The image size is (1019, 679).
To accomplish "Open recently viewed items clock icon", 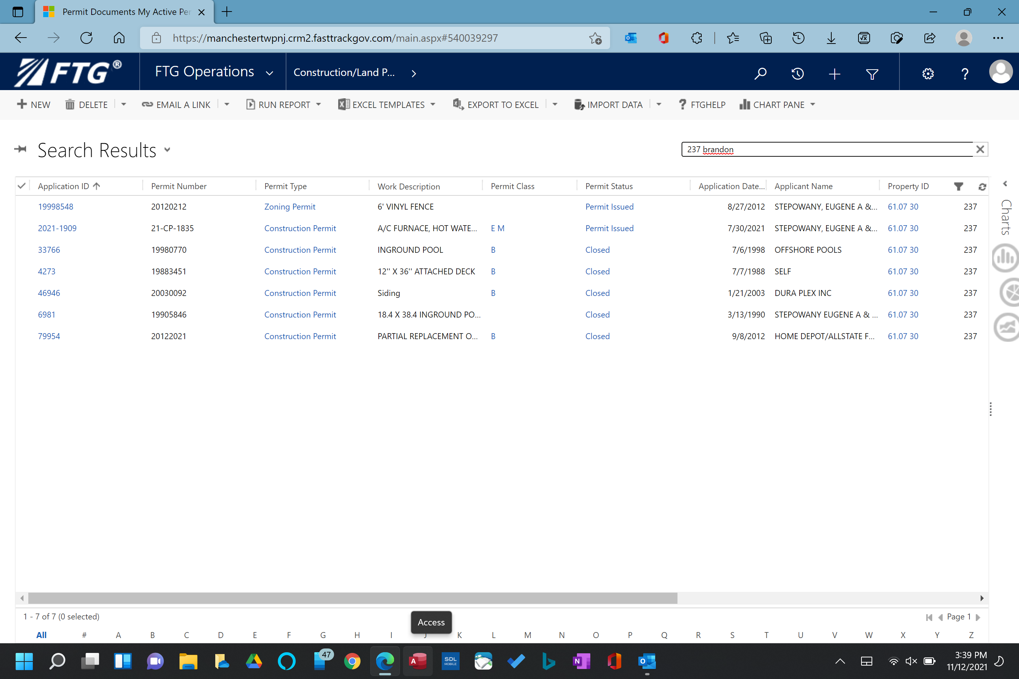I will coord(797,74).
